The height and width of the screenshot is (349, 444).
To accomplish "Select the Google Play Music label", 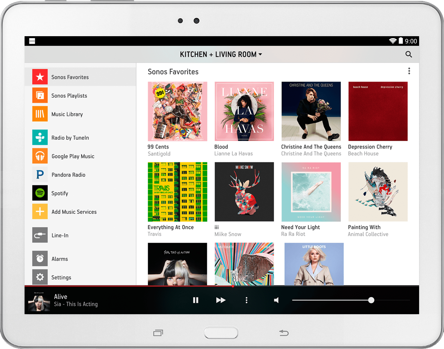I will [73, 156].
